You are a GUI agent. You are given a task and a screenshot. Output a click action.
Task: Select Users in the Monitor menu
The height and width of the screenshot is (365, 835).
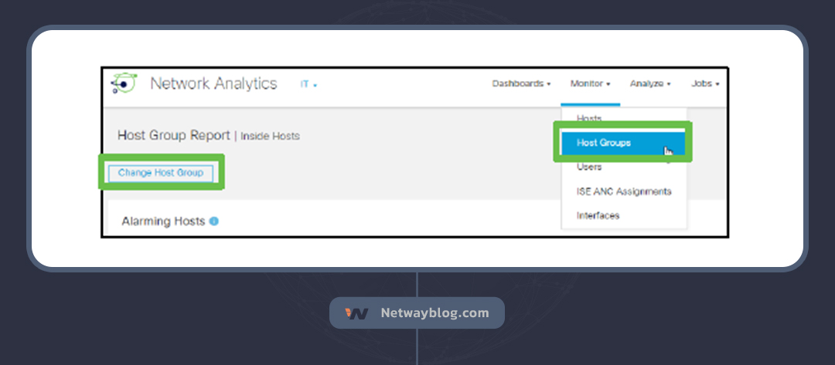(589, 167)
